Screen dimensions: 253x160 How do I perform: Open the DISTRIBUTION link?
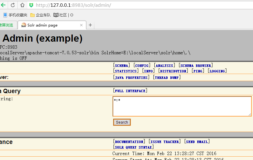pyautogui.click(x=173, y=71)
